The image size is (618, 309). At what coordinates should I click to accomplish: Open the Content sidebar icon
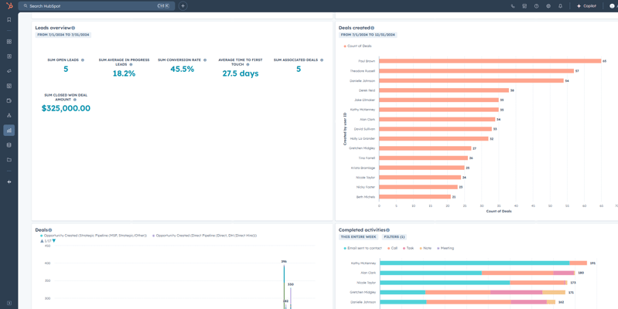(9, 86)
